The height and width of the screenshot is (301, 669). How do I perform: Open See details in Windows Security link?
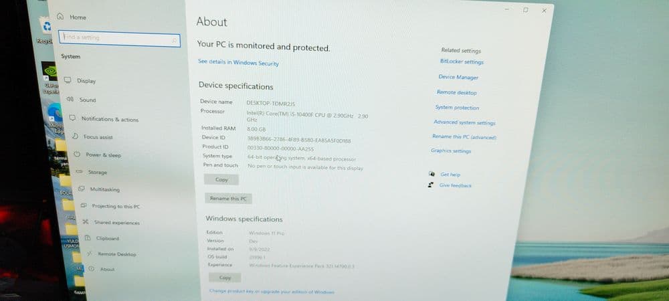[x=238, y=63]
